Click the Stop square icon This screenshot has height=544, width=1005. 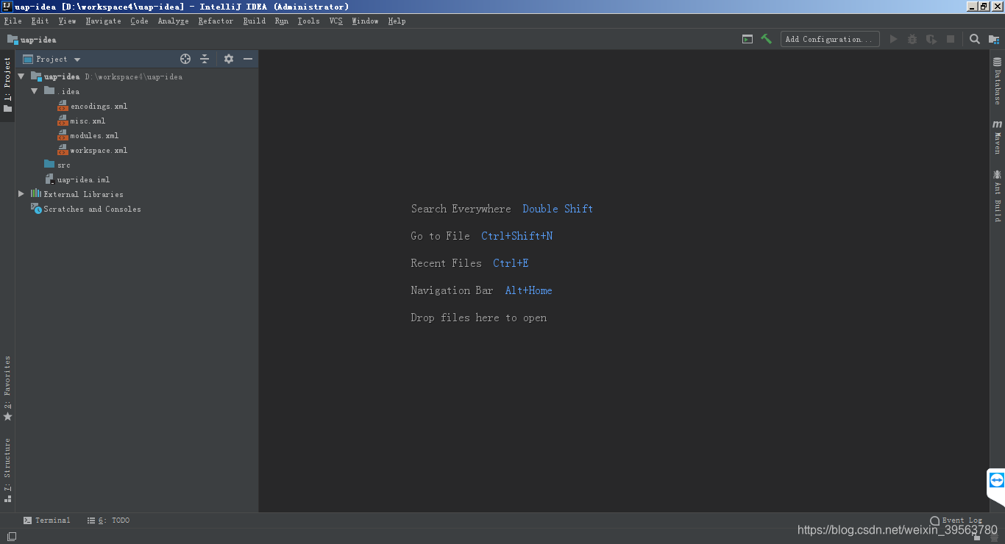tap(951, 39)
